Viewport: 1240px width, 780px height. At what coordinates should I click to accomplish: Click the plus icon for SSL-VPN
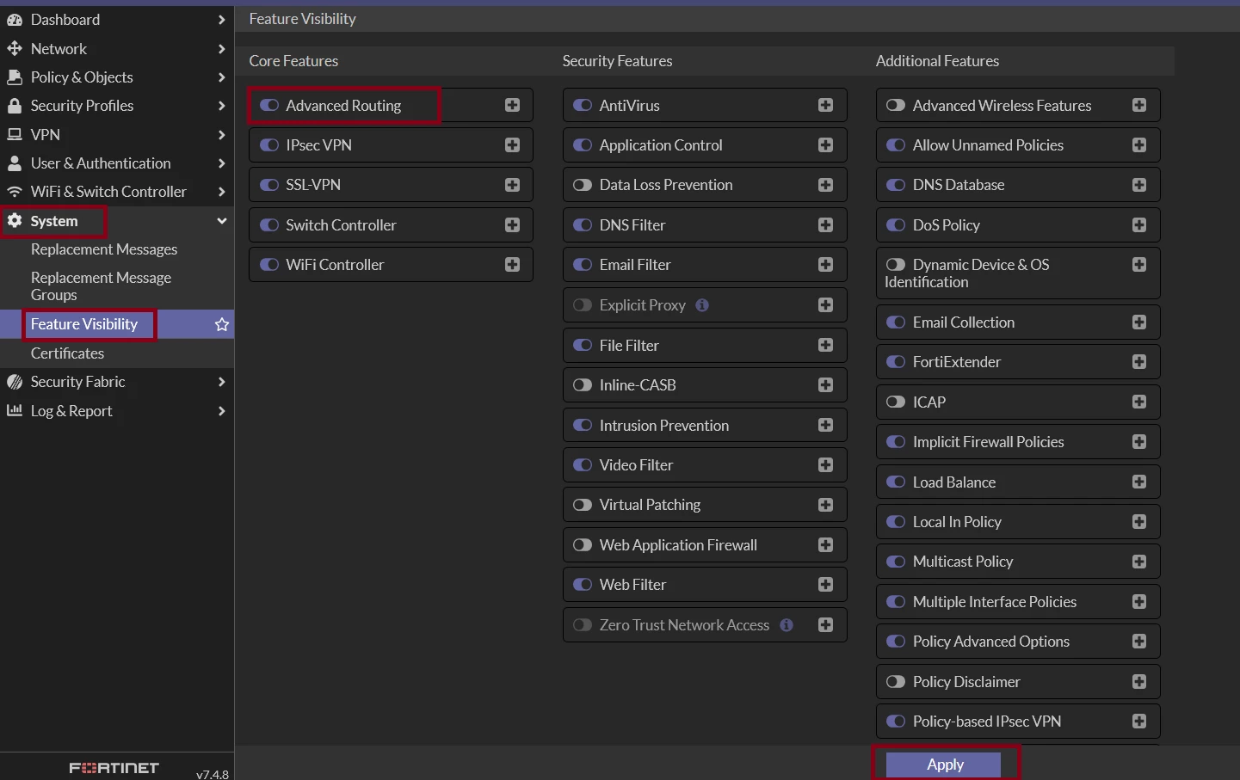(513, 185)
